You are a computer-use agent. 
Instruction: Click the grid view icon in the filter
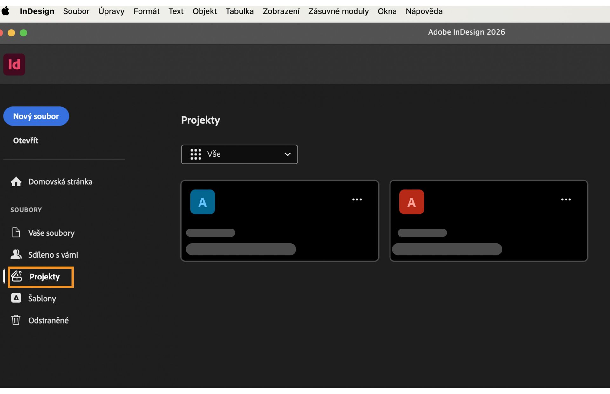[x=195, y=154]
